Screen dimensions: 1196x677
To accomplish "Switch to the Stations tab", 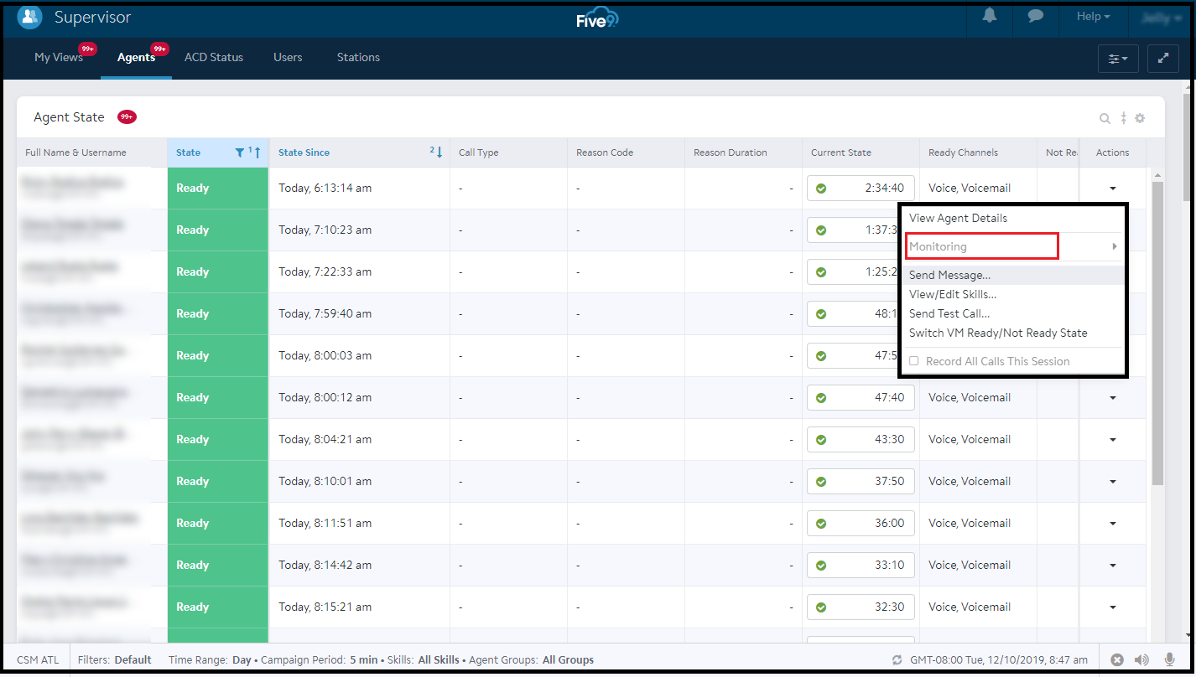I will coord(358,58).
